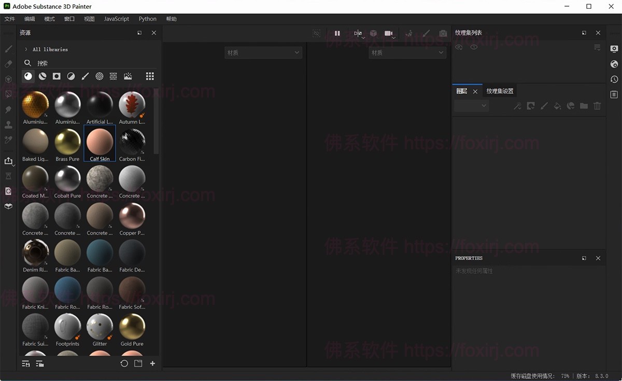Open the Python menu
Viewport: 622px width, 381px height.
pos(147,19)
